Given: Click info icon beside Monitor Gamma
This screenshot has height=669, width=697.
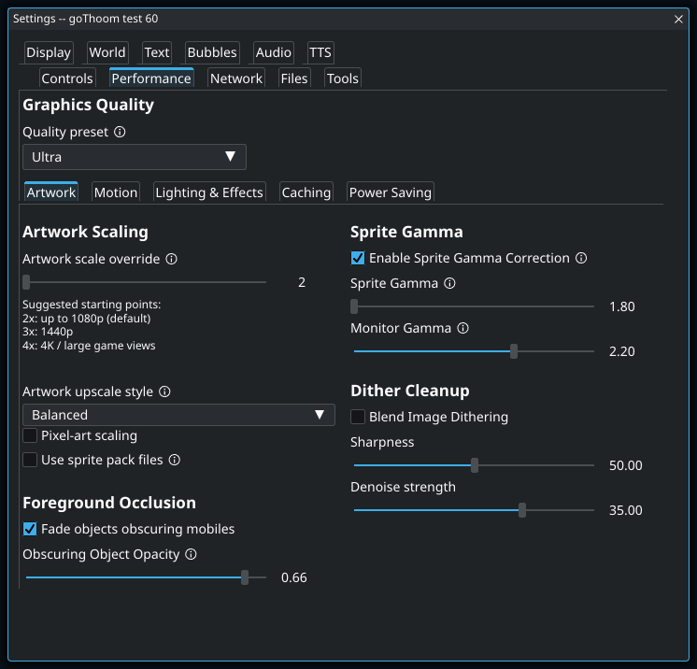Looking at the screenshot, I should [x=463, y=328].
